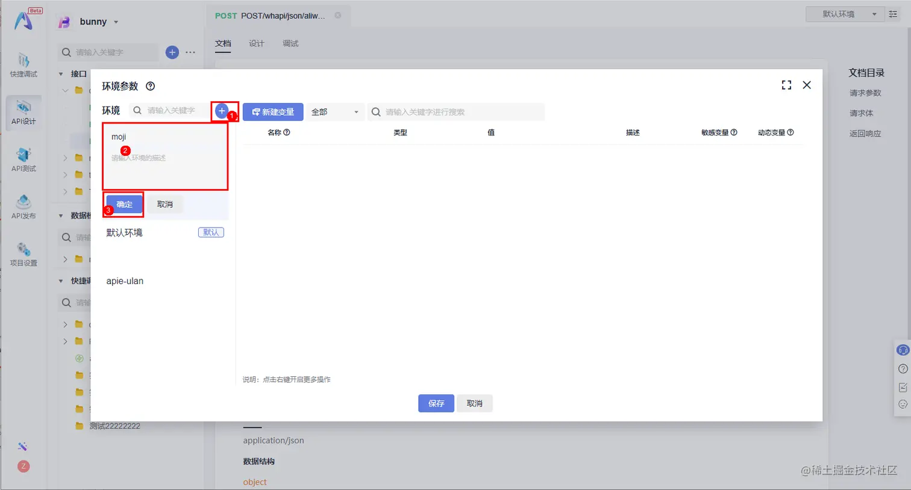911x490 pixels.
Task: Switch to the 文档 tab
Action: click(x=223, y=43)
